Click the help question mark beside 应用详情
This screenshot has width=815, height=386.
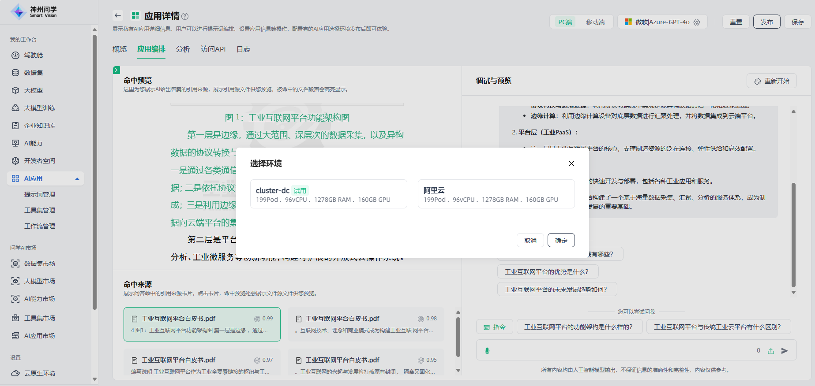185,16
